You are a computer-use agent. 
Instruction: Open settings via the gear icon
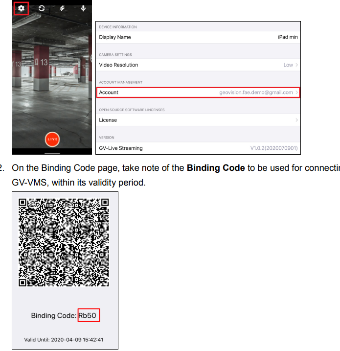[x=21, y=8]
